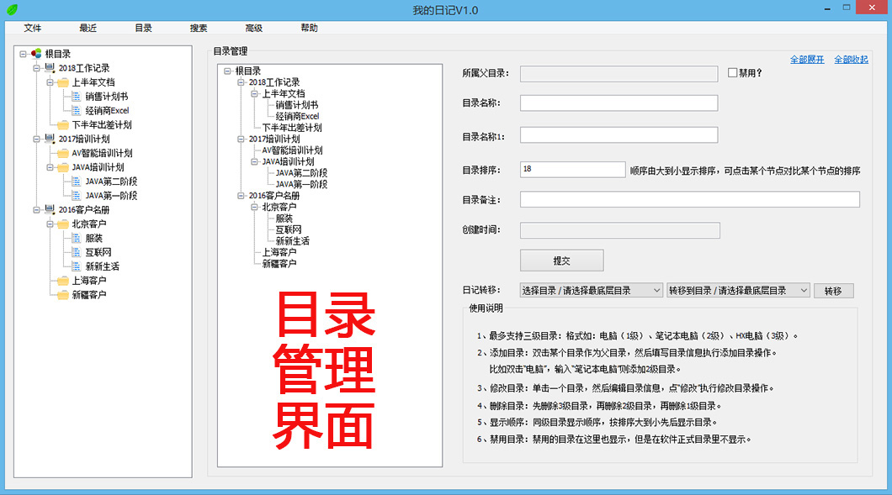Image resolution: width=892 pixels, height=495 pixels.
Task: Click the folder icon for 下半年出差计划
Action: [x=62, y=125]
